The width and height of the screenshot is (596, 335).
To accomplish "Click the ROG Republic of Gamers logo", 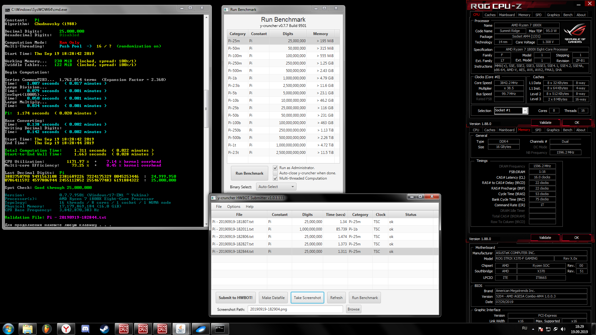I will click(575, 33).
